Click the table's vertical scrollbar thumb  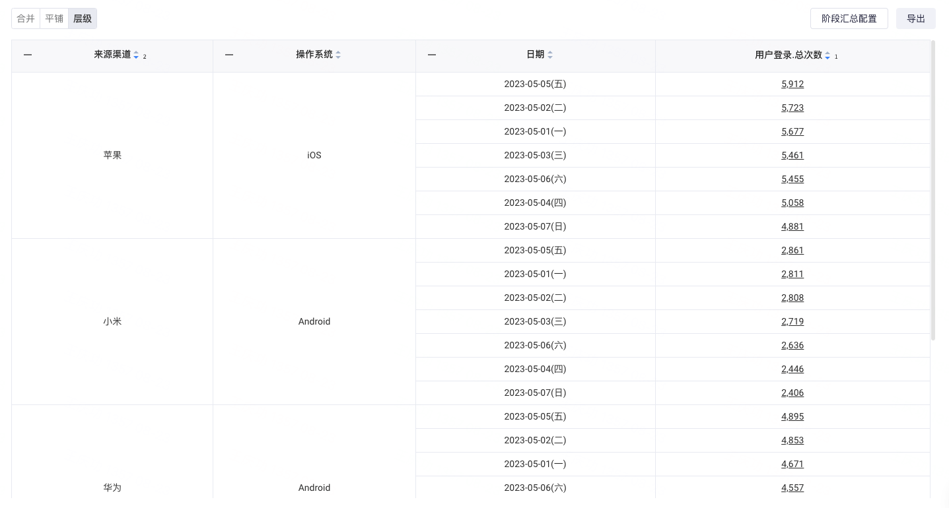pyautogui.click(x=933, y=190)
